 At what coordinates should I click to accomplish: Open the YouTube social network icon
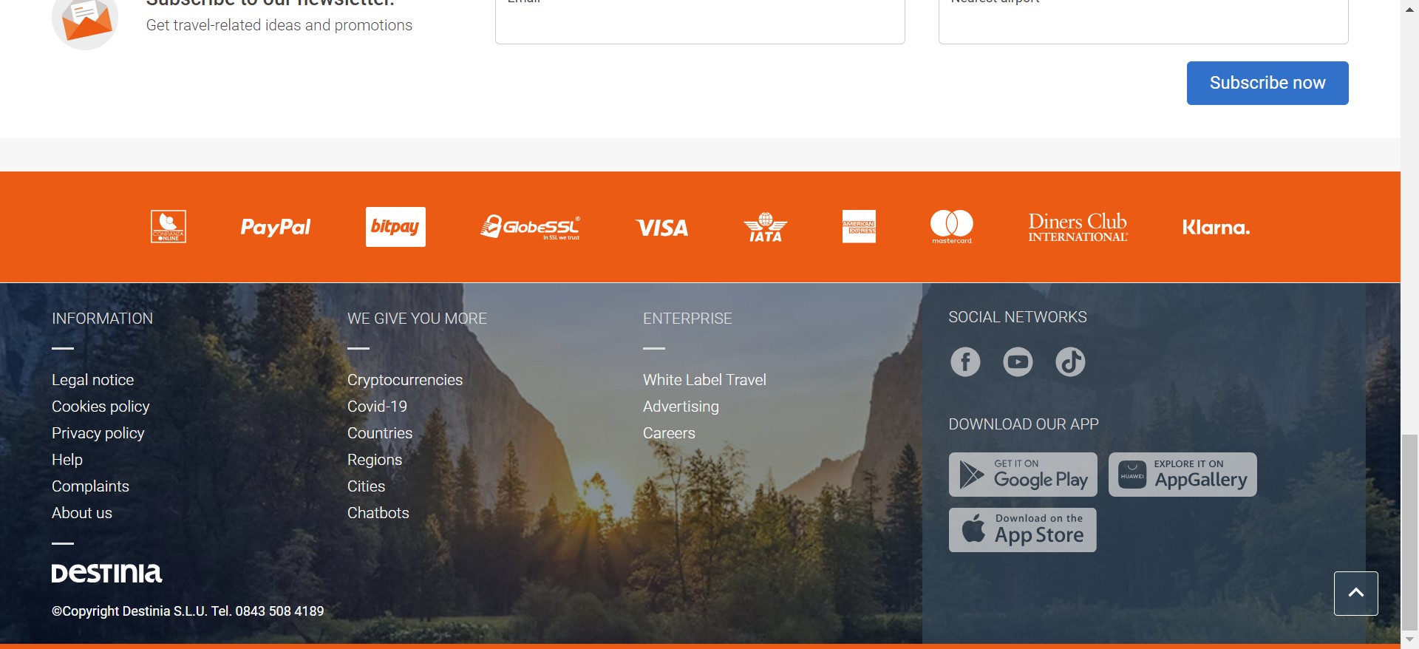(x=1018, y=362)
